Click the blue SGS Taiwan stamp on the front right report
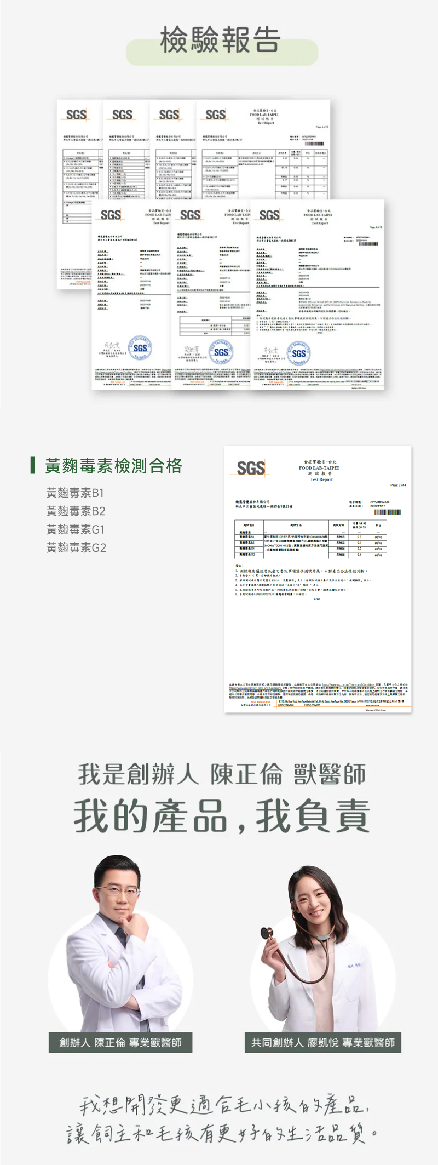The width and height of the screenshot is (438, 1165). [x=299, y=353]
